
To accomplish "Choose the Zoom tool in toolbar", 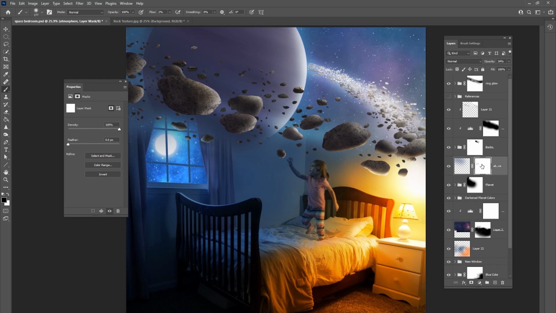I will click(6, 180).
